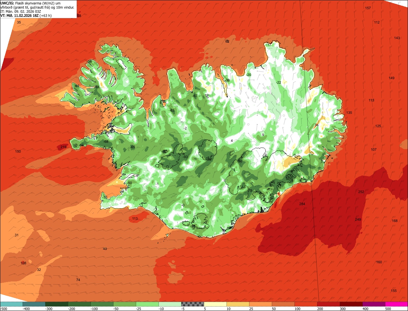The image size is (408, 311).
Task: Click the map value "219"
Action: click(x=63, y=147)
